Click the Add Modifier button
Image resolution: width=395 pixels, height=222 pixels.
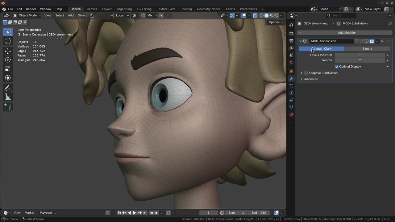tap(347, 33)
